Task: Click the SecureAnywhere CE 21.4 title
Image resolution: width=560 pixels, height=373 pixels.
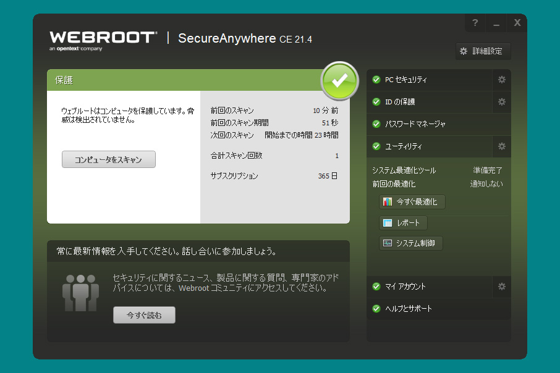Action: click(245, 38)
